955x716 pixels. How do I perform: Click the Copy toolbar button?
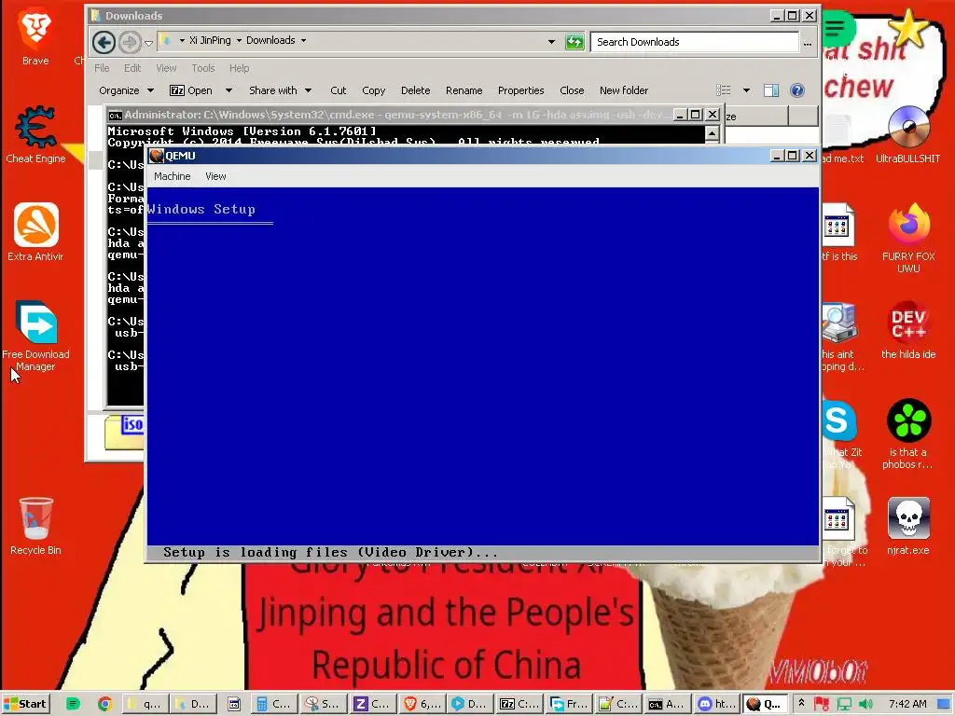pyautogui.click(x=373, y=90)
